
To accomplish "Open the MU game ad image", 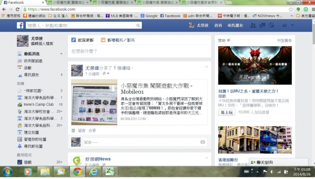I will (255, 65).
